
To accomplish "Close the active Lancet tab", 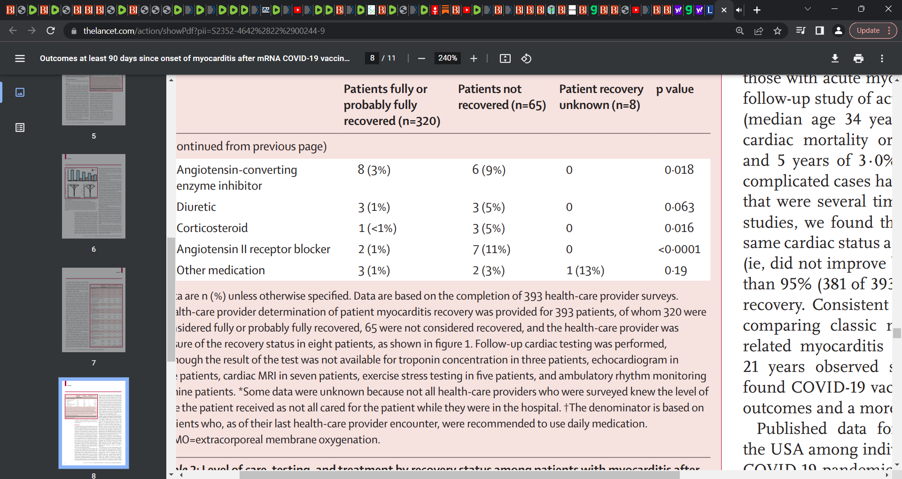I will point(724,10).
